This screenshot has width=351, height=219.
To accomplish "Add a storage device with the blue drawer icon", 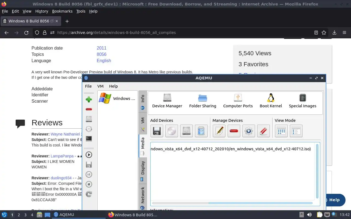I will click(201, 131).
